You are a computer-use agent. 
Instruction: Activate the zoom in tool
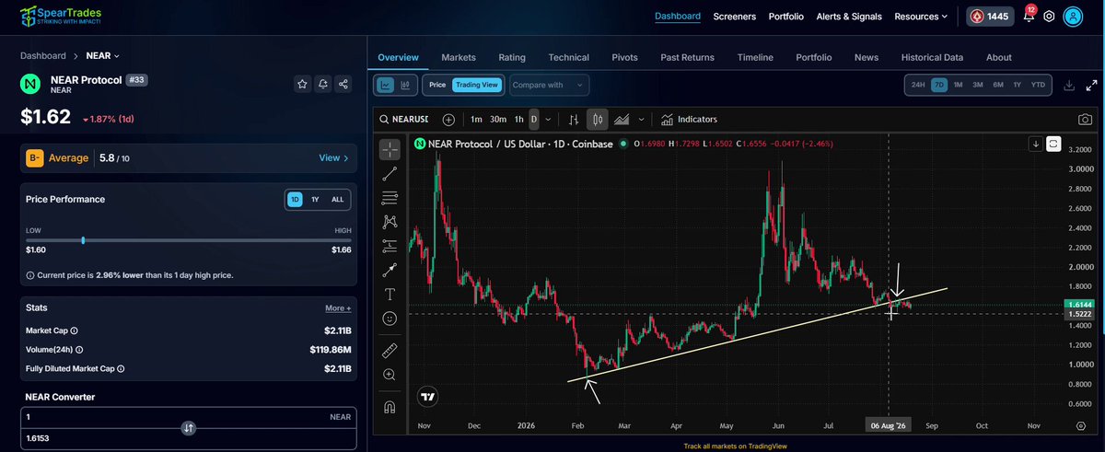pos(390,375)
